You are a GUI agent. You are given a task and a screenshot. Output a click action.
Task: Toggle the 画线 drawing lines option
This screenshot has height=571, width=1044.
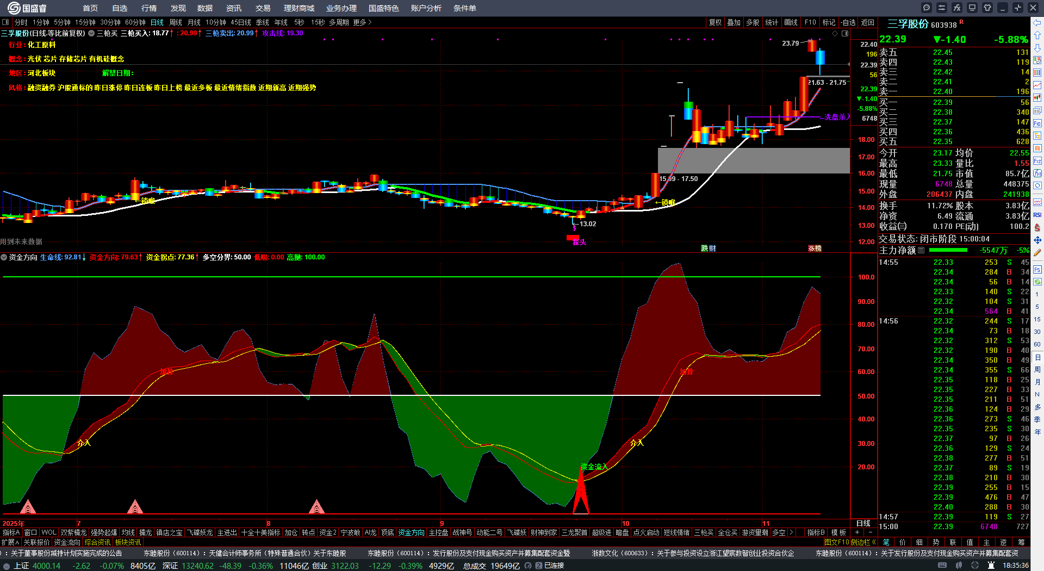pyautogui.click(x=791, y=22)
